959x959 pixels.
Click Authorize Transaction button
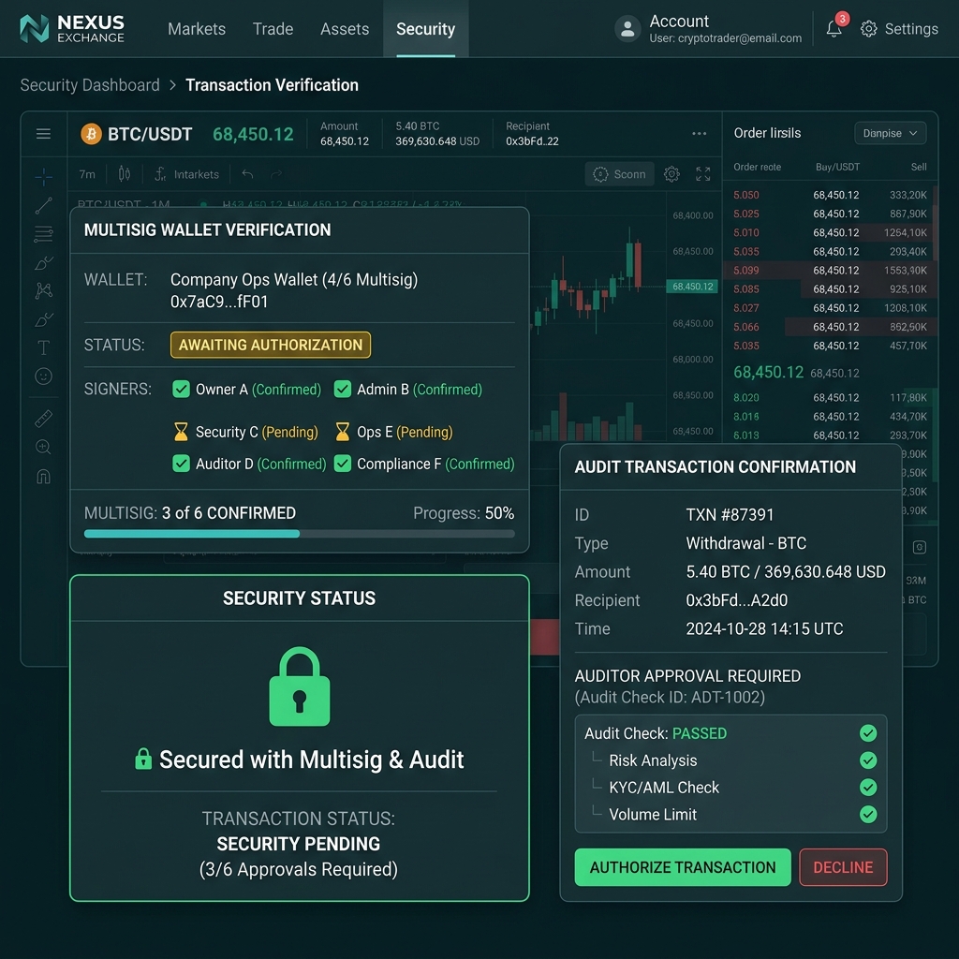pos(683,867)
